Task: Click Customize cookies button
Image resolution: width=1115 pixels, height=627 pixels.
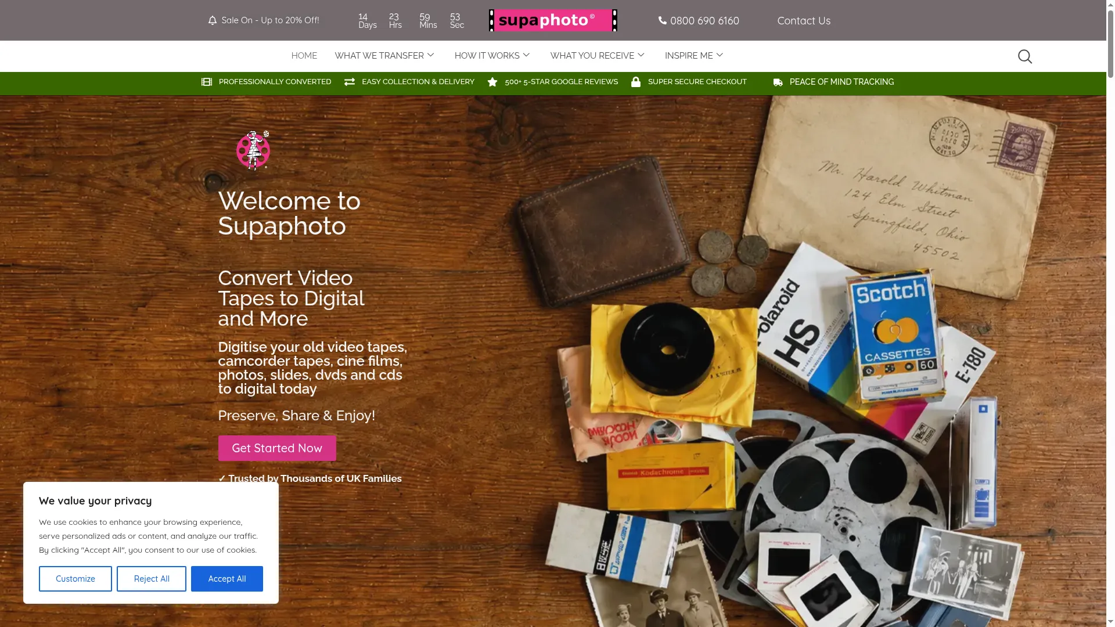Action: (x=75, y=579)
